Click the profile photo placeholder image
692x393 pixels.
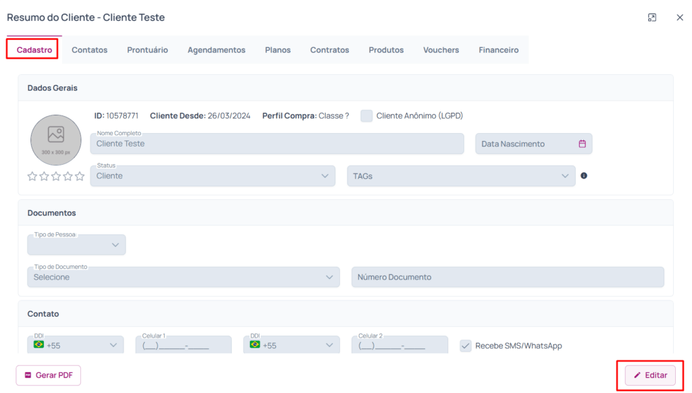tap(56, 140)
